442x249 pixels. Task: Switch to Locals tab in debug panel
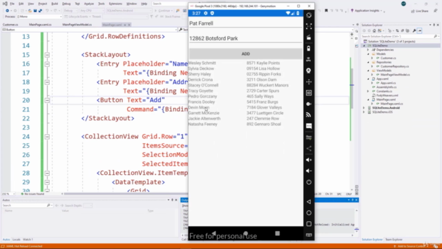click(x=16, y=239)
